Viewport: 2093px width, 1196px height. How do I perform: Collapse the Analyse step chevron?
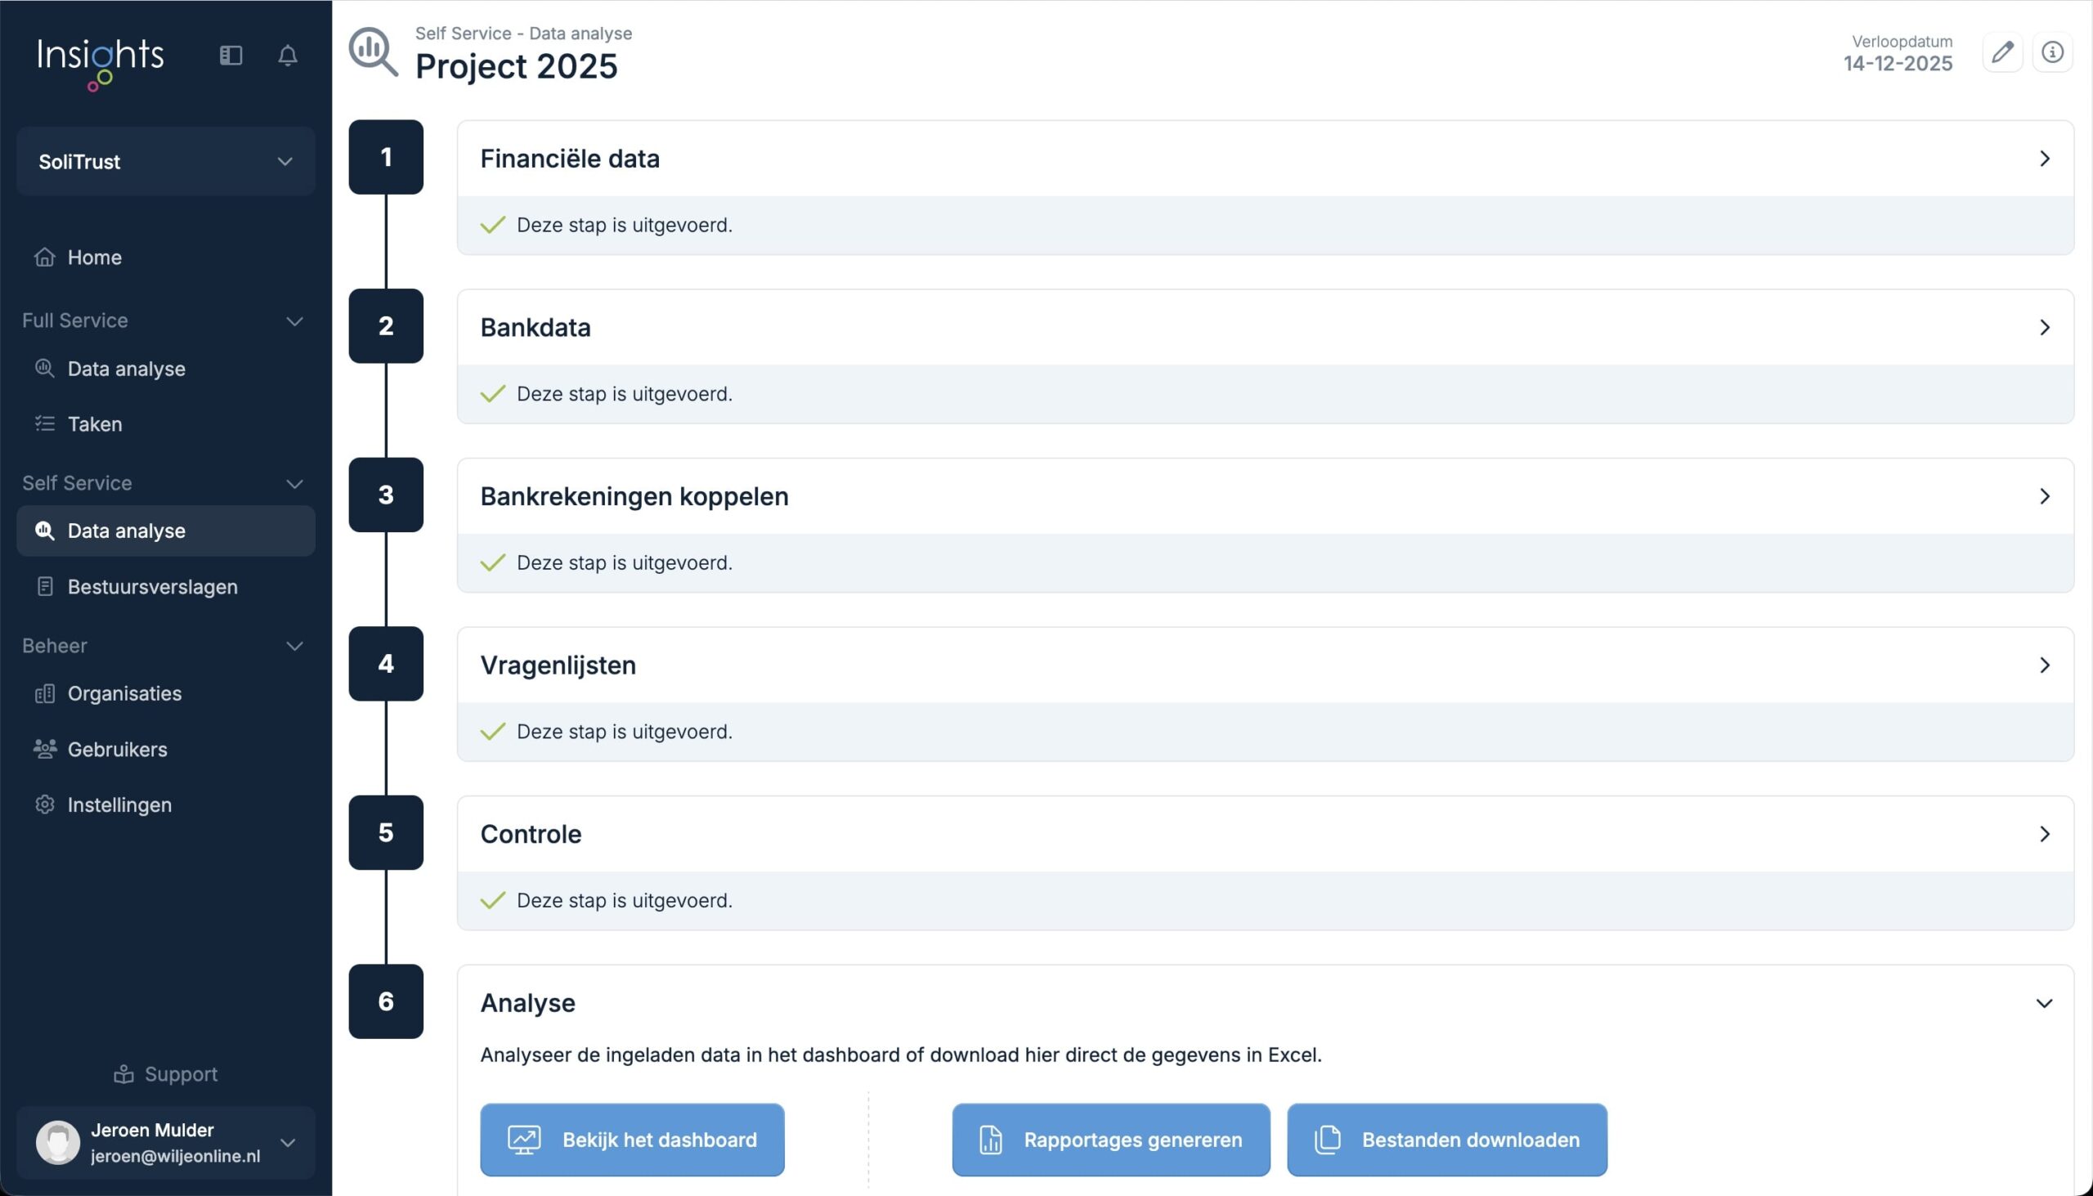point(2044,1003)
